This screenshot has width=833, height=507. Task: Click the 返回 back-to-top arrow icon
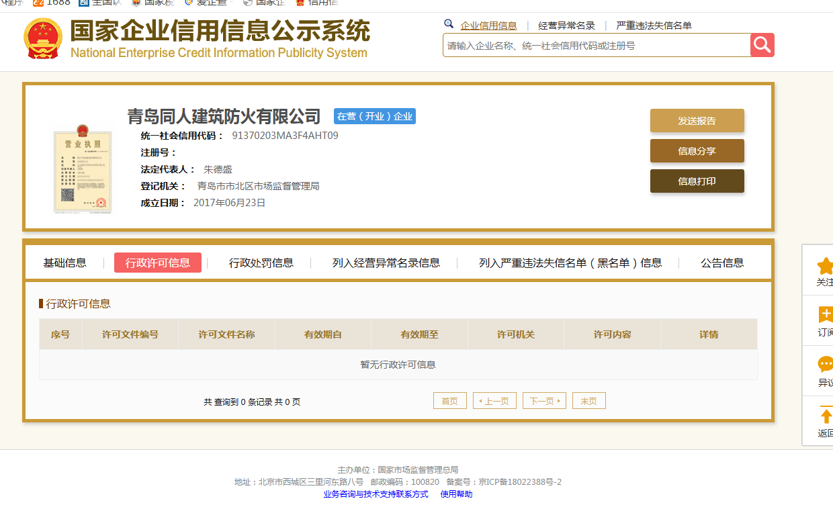click(825, 416)
